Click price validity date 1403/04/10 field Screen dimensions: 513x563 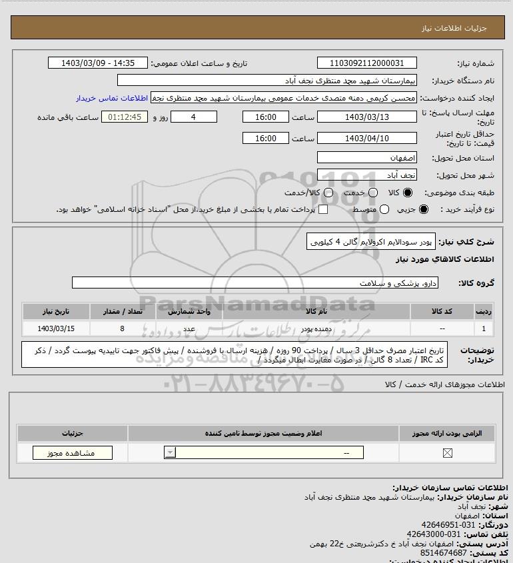point(367,138)
